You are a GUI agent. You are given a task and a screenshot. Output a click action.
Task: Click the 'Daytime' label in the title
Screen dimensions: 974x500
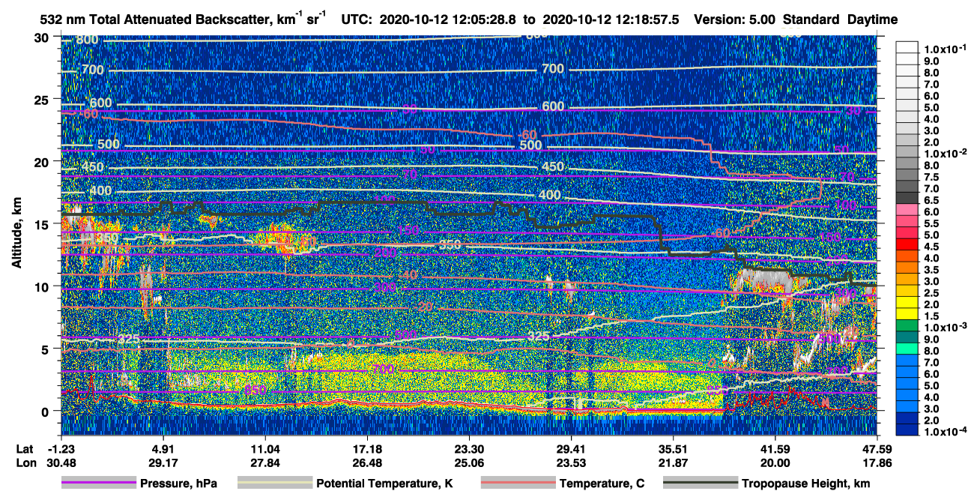873,20
